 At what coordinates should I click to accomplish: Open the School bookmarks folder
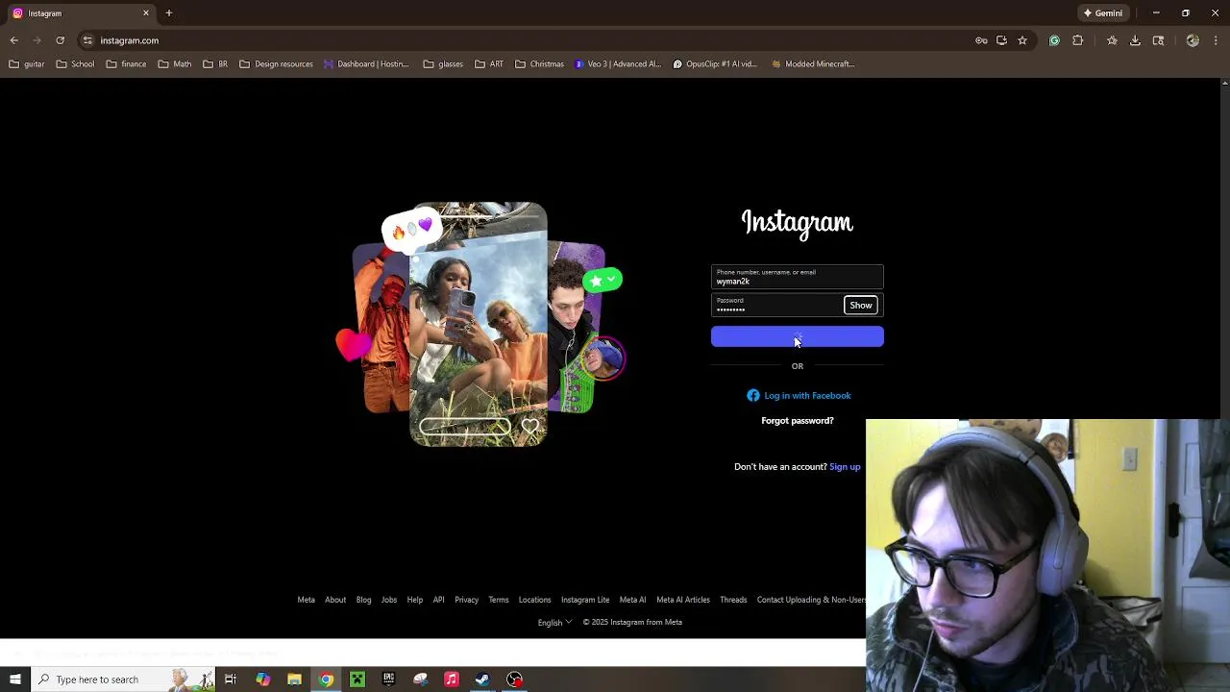75,64
